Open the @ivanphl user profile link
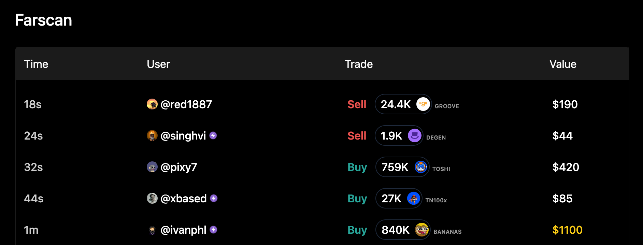The height and width of the screenshot is (245, 643). 183,230
